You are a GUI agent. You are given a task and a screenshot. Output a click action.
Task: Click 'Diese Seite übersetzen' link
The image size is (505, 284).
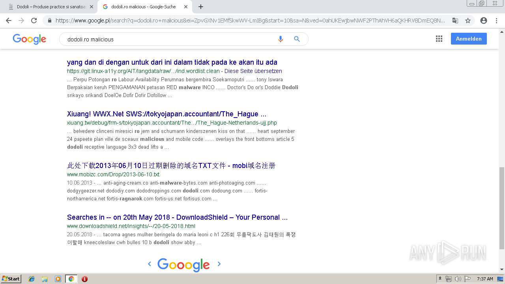click(x=253, y=71)
